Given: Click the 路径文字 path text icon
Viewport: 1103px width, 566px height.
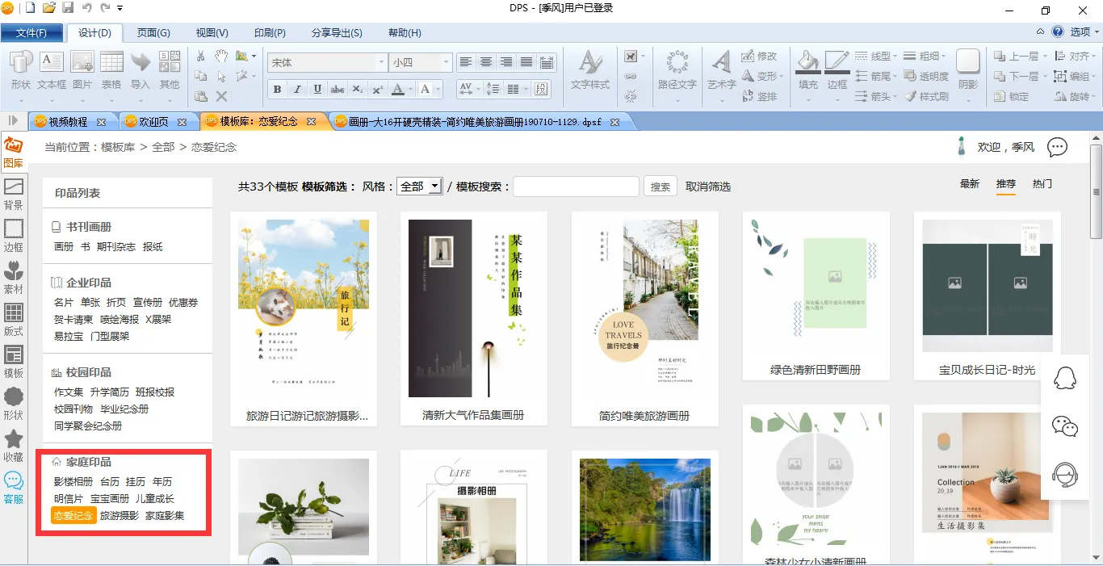Looking at the screenshot, I should (677, 69).
